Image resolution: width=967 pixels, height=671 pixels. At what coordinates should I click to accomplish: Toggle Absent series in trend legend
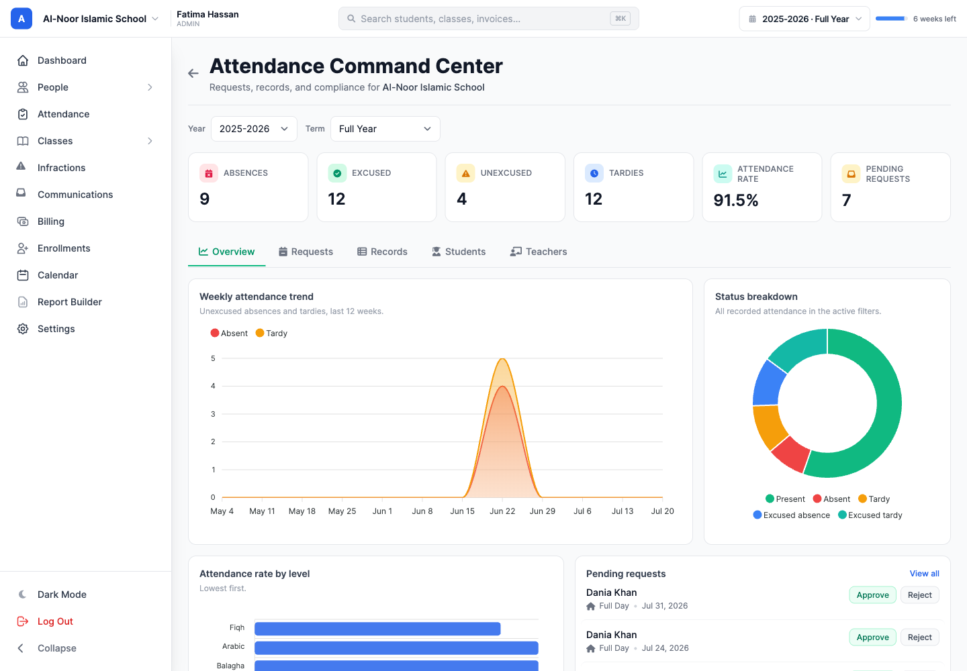229,333
